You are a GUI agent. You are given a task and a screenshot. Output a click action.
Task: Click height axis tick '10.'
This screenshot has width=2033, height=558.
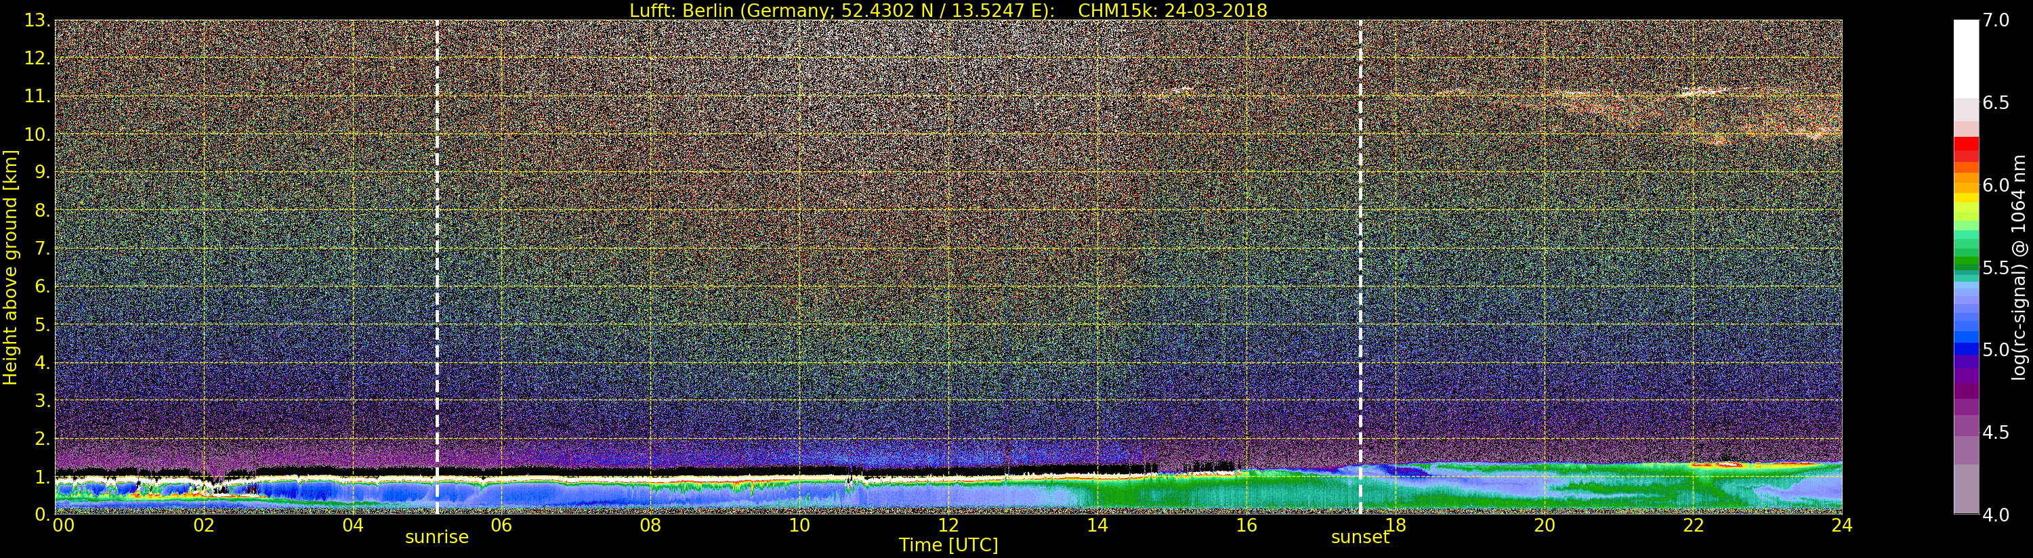pyautogui.click(x=37, y=134)
